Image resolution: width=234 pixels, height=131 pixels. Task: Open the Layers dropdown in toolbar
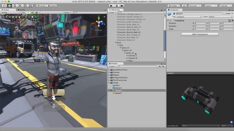(x=211, y=6)
